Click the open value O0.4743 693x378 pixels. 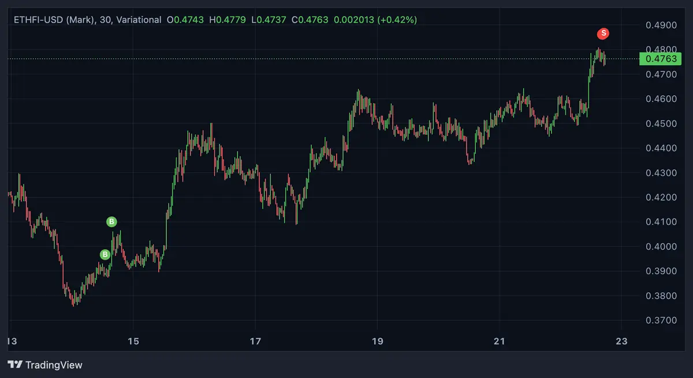coord(185,20)
